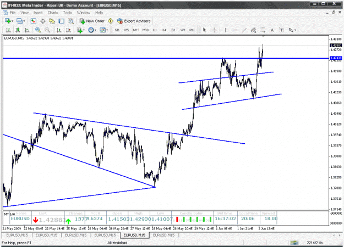Select the H1 timeframe

(155, 30)
